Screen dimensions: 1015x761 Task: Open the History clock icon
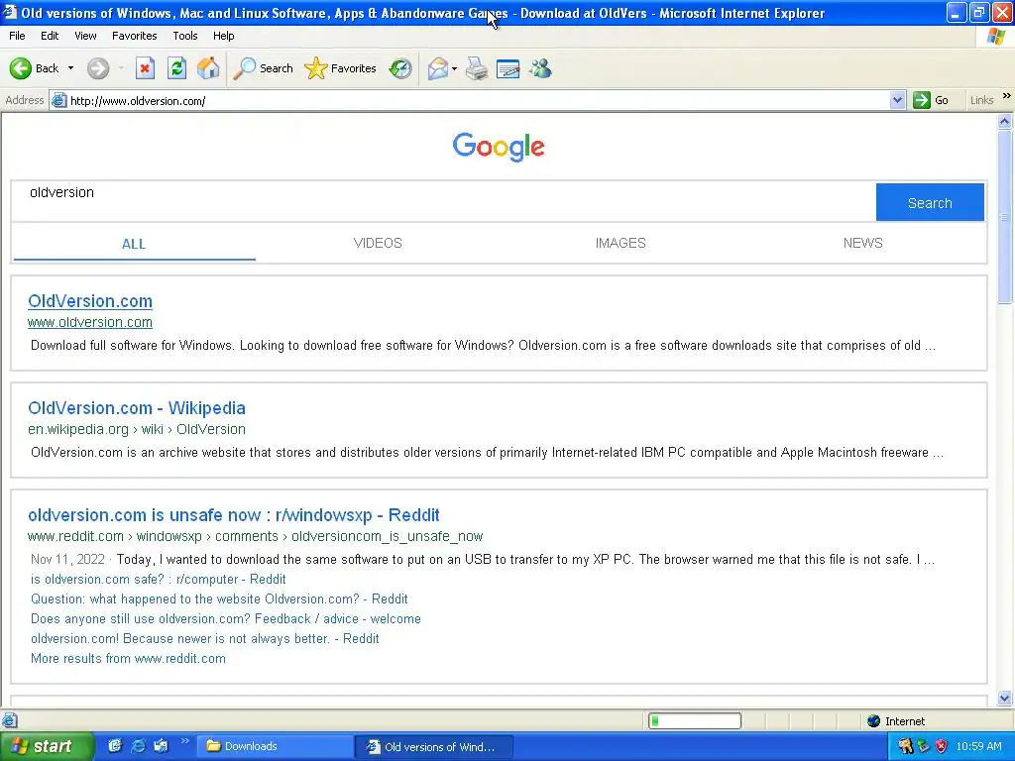pos(400,68)
